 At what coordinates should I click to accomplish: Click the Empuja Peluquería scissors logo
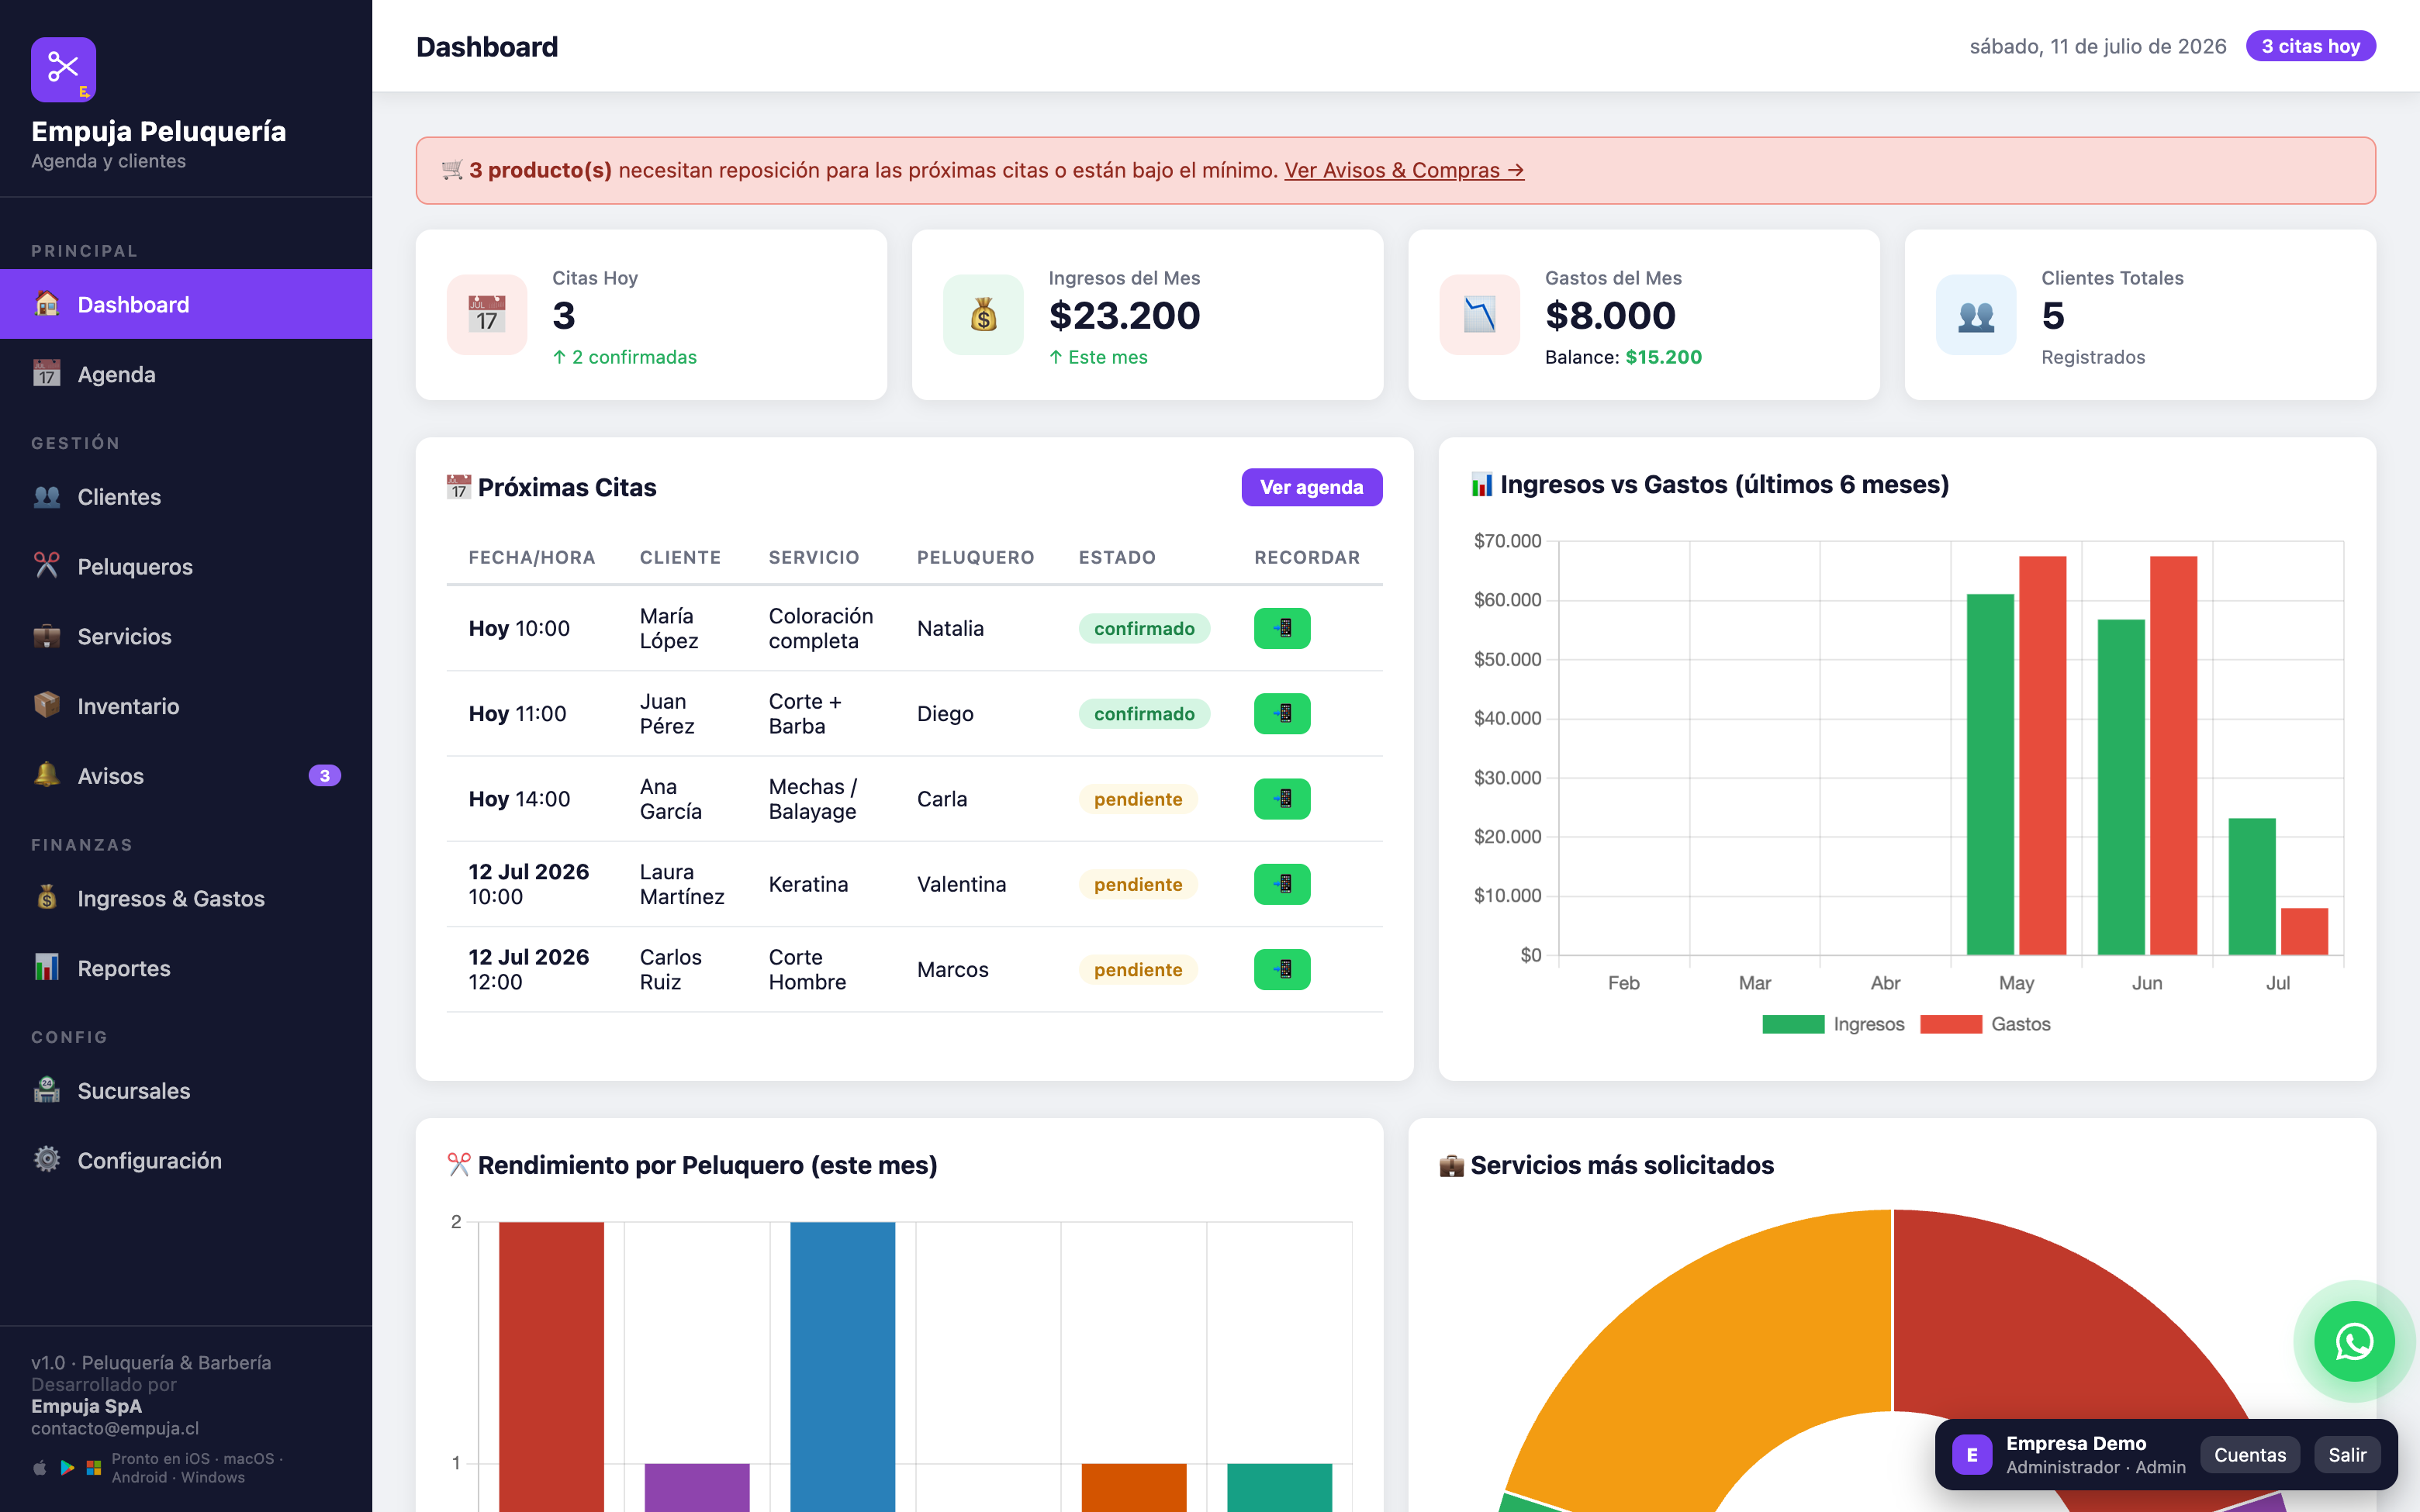[x=63, y=70]
